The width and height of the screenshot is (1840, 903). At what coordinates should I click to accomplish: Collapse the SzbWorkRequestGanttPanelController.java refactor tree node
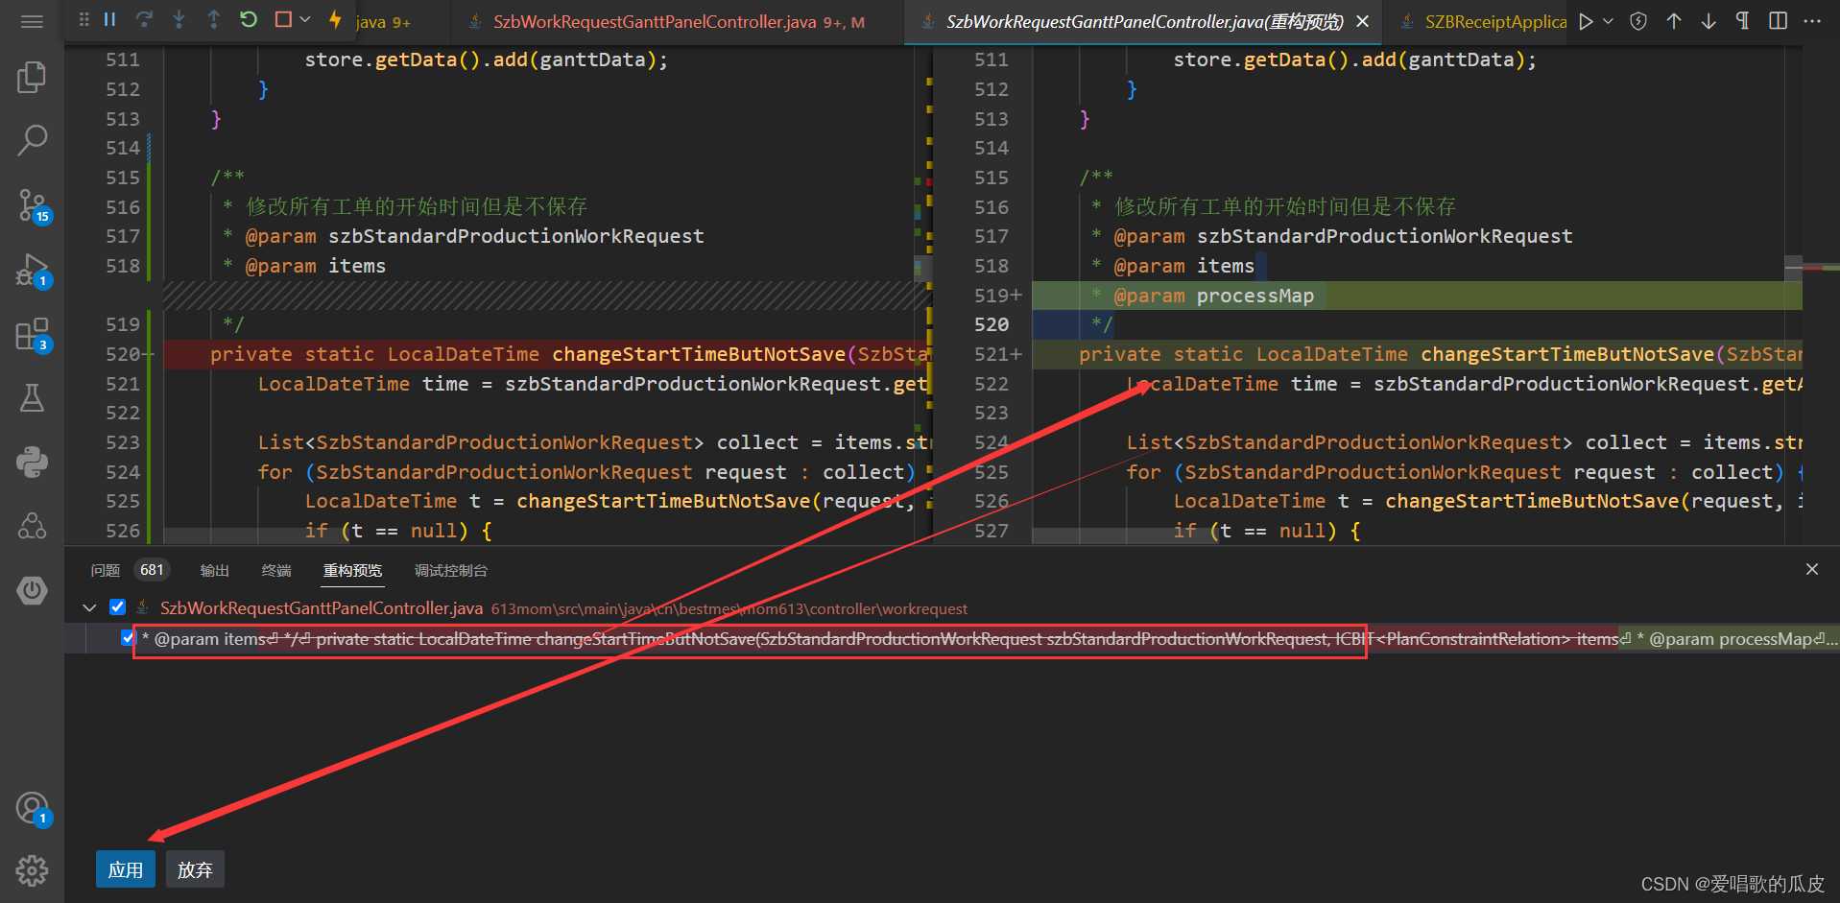click(x=89, y=607)
